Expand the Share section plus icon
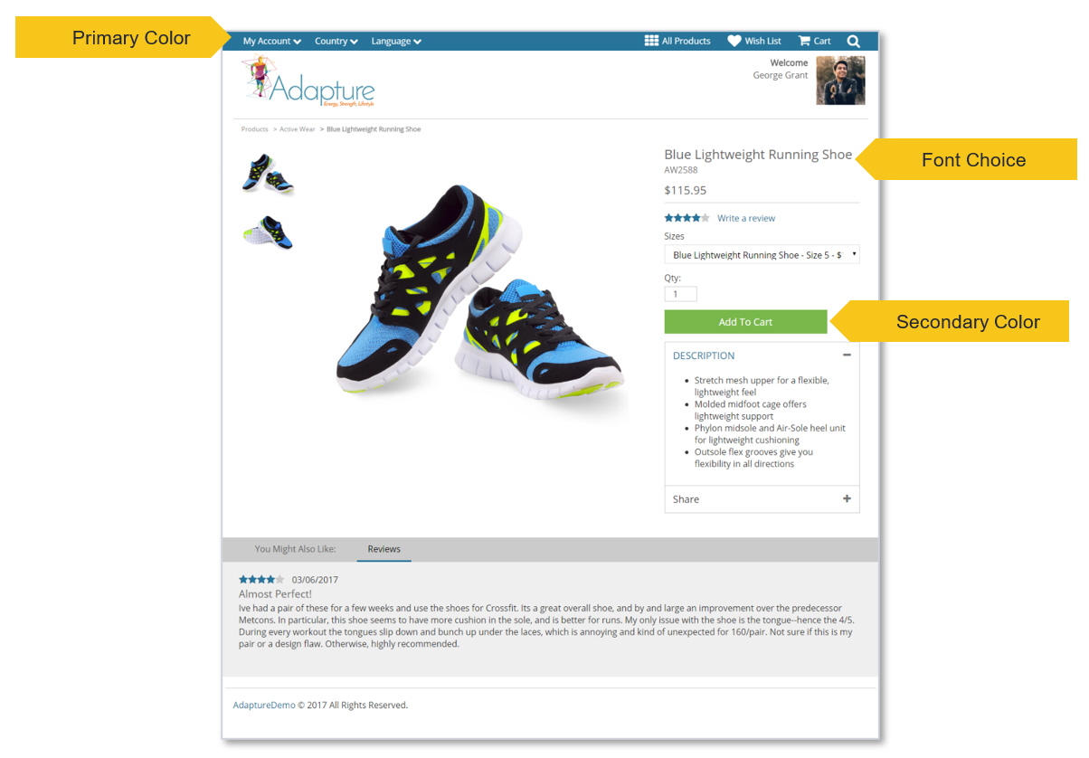1089x758 pixels. [x=847, y=498]
